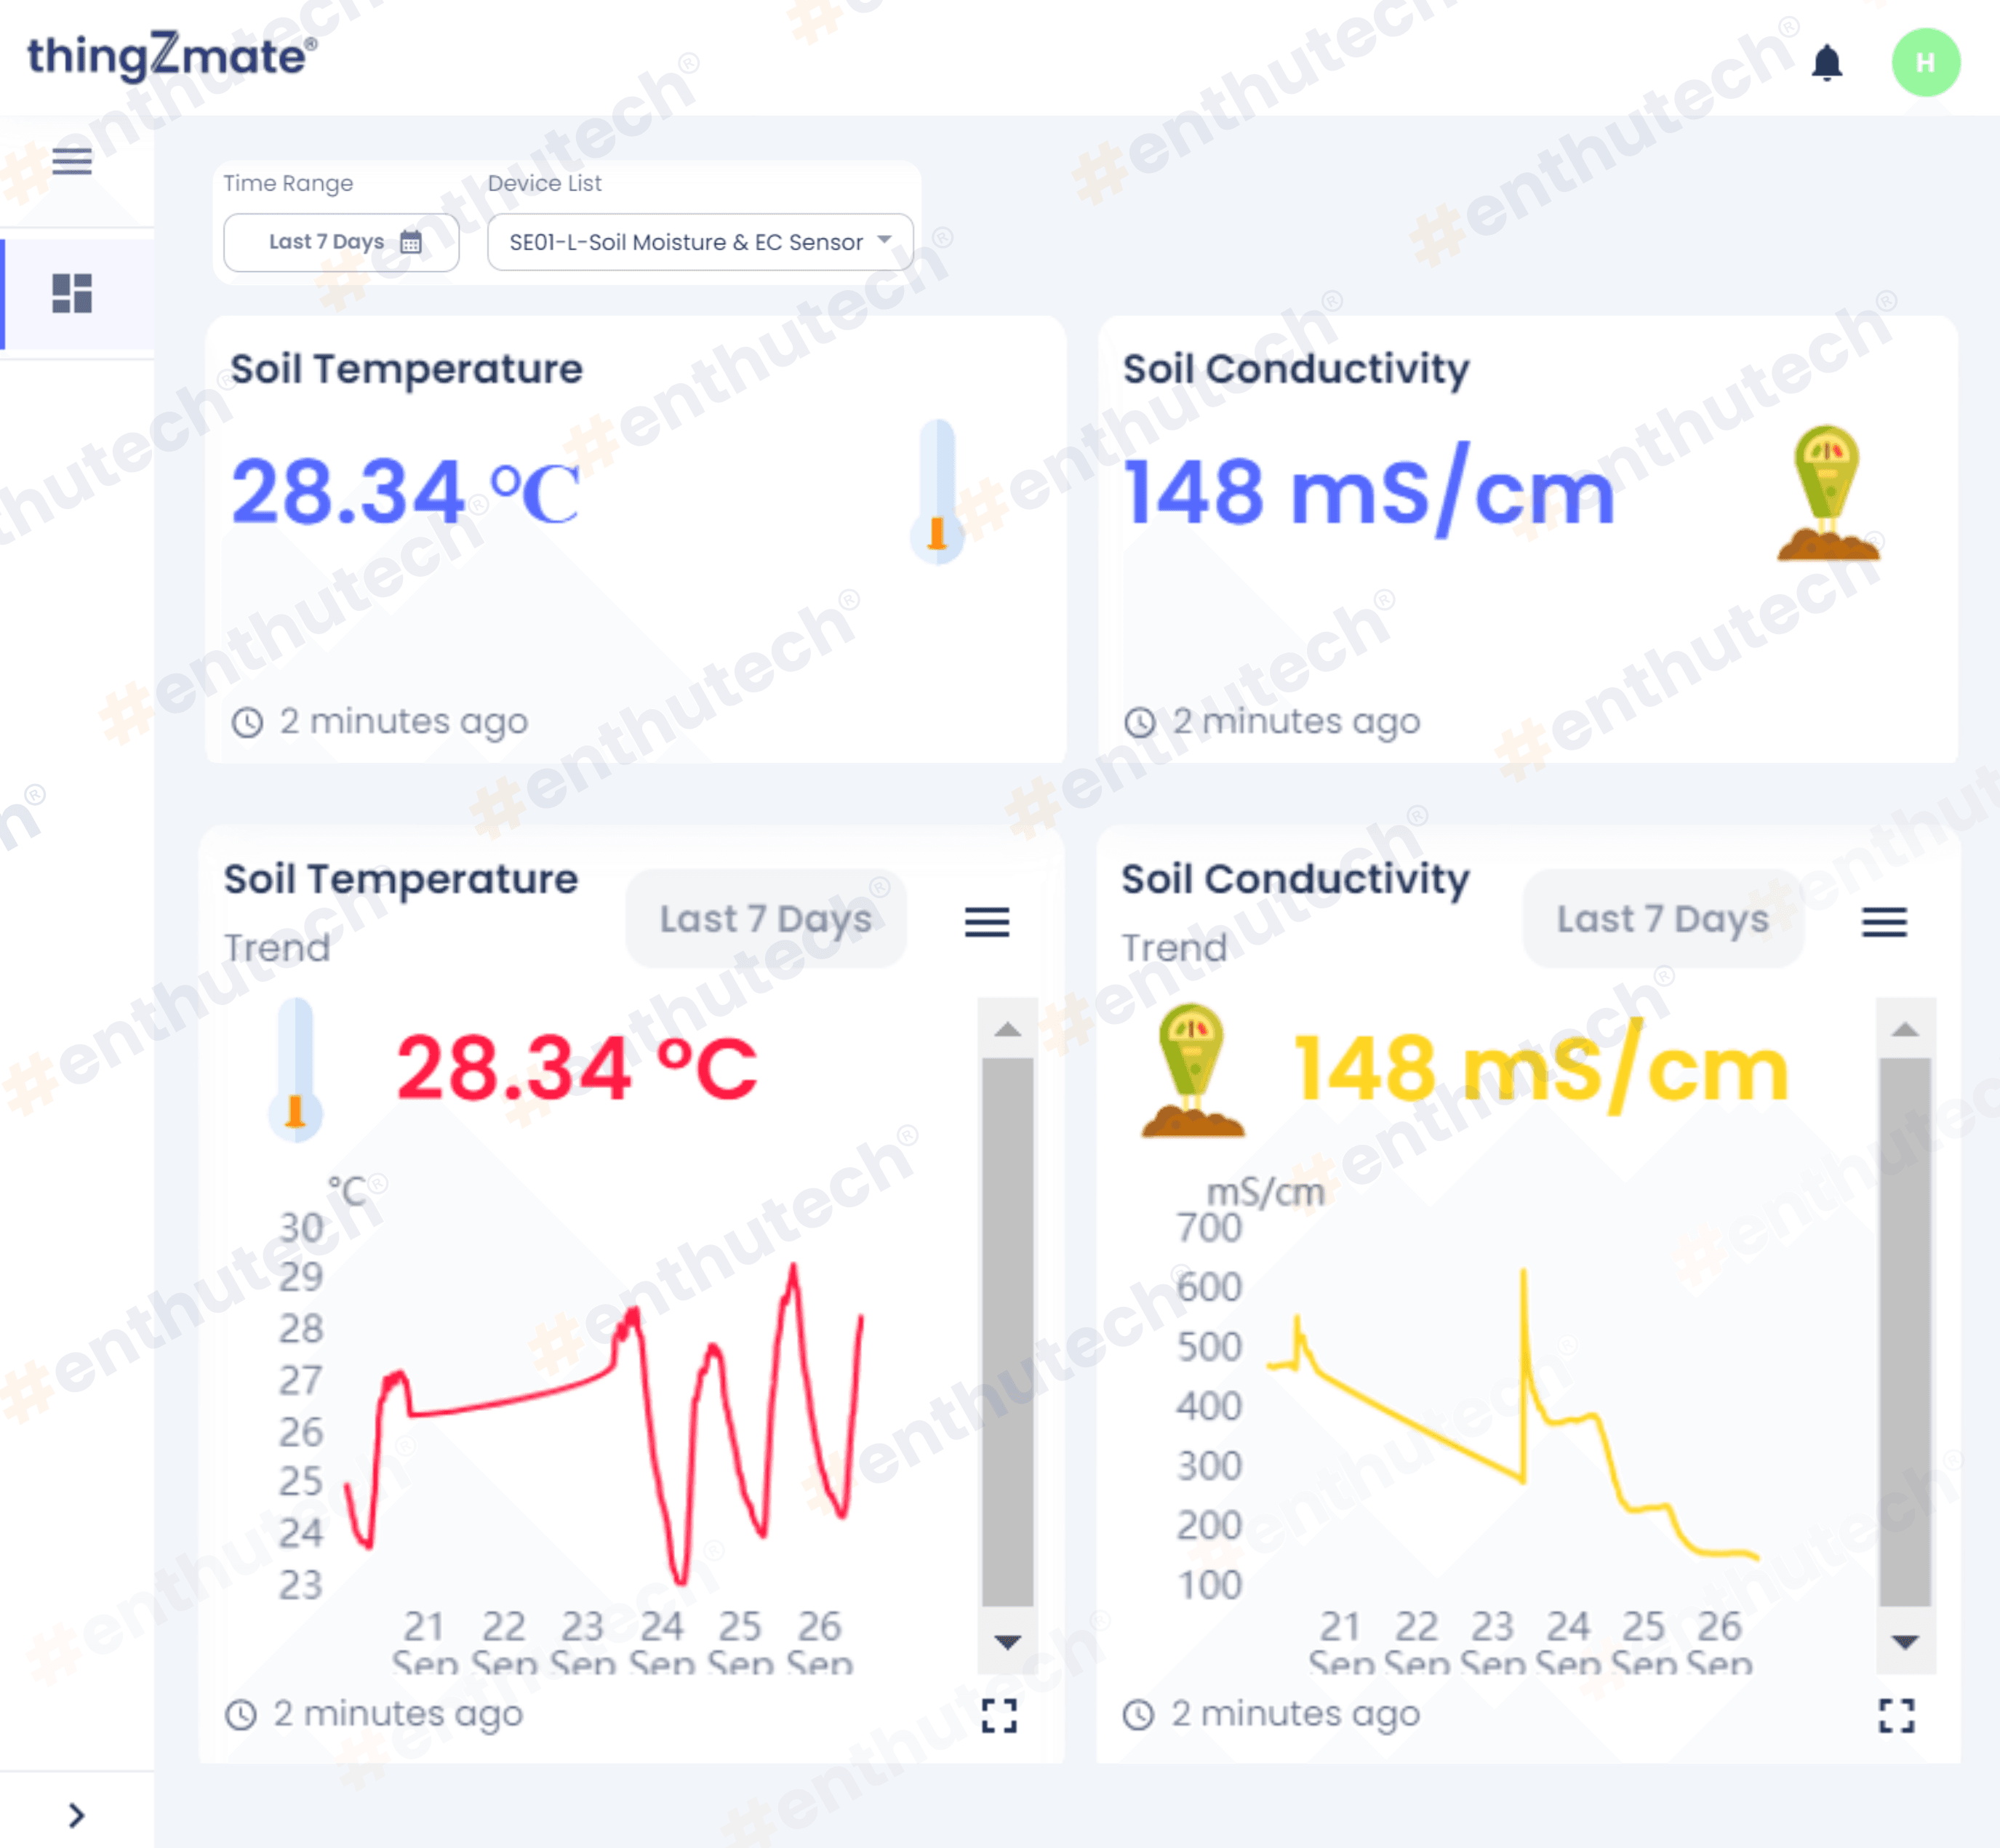This screenshot has height=1848, width=2000.
Task: Expand Soil Conductivity Trend to fullscreen
Action: pos(1896,1715)
